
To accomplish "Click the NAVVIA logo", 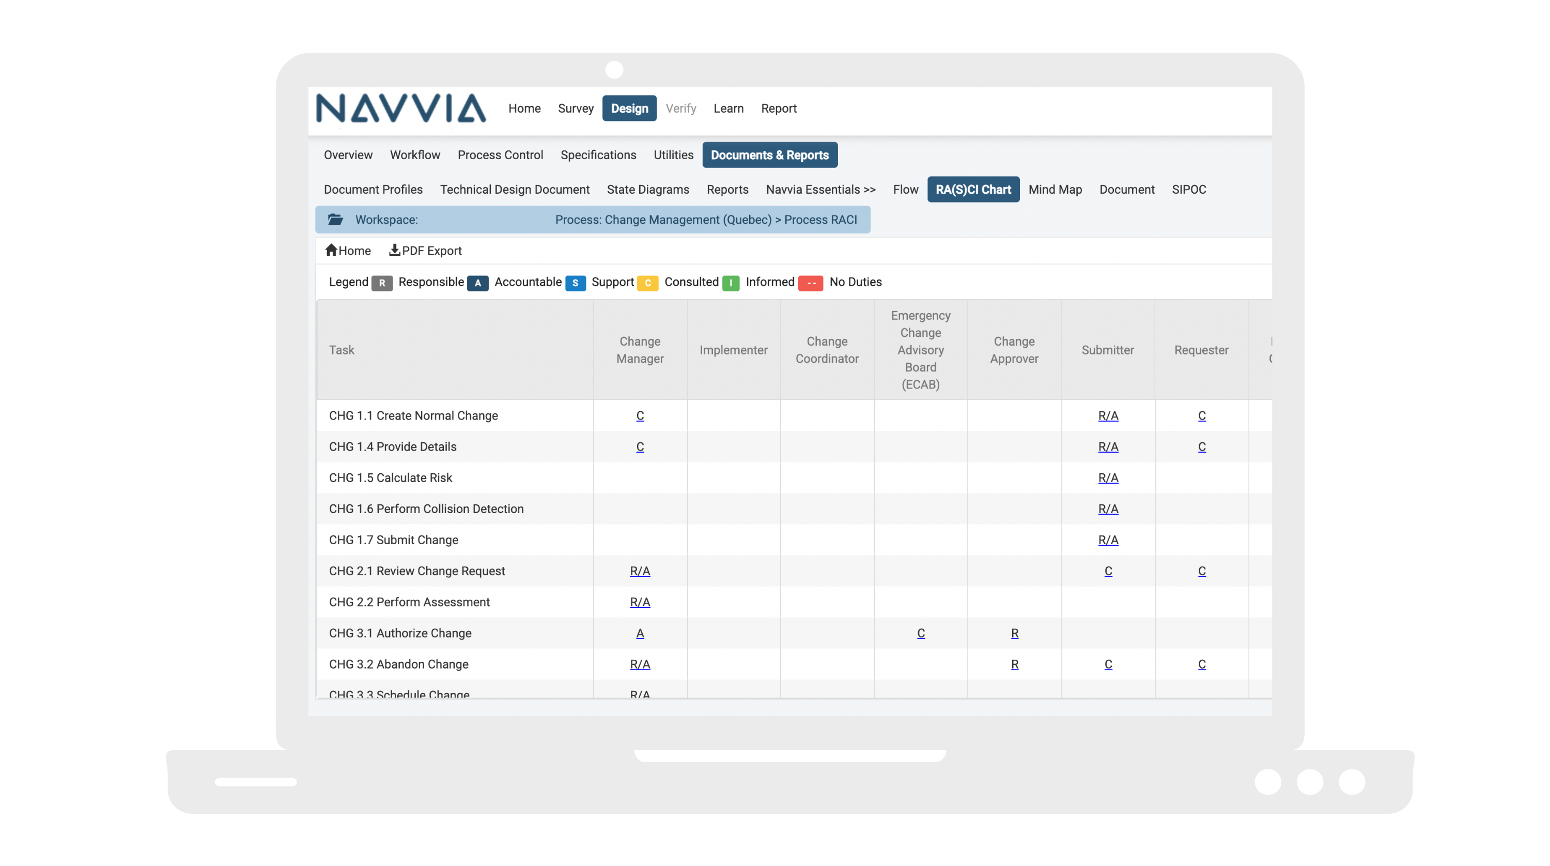I will [x=401, y=110].
